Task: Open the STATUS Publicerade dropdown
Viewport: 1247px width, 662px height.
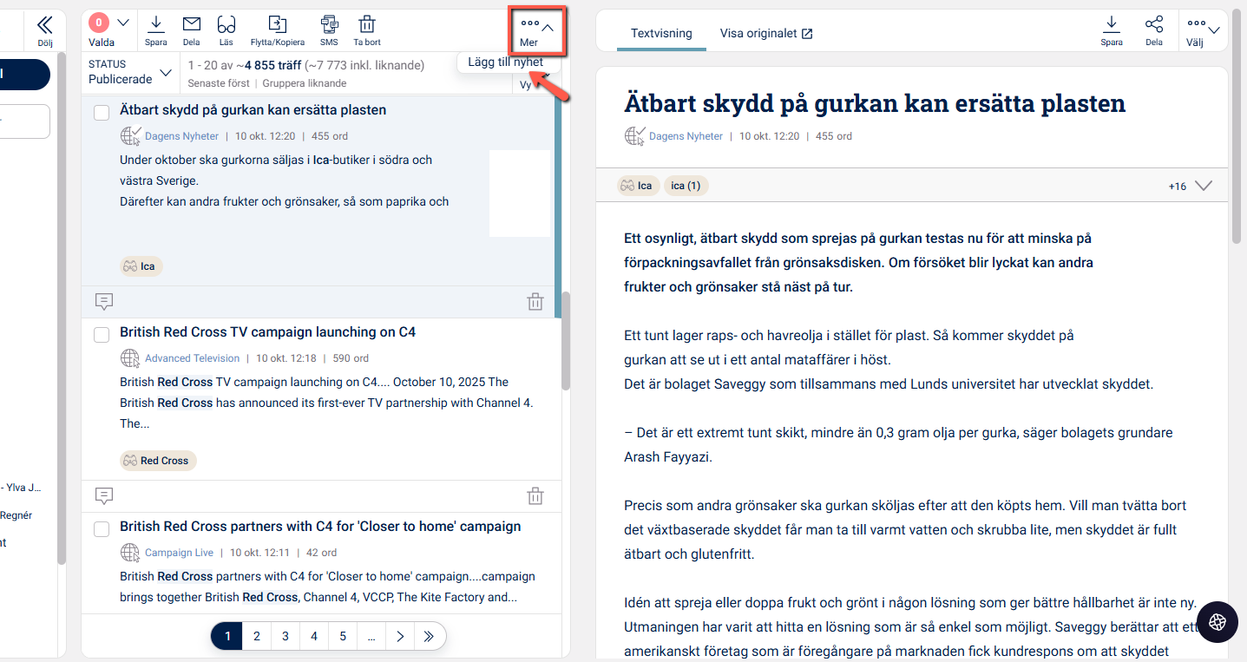Action: click(x=130, y=71)
